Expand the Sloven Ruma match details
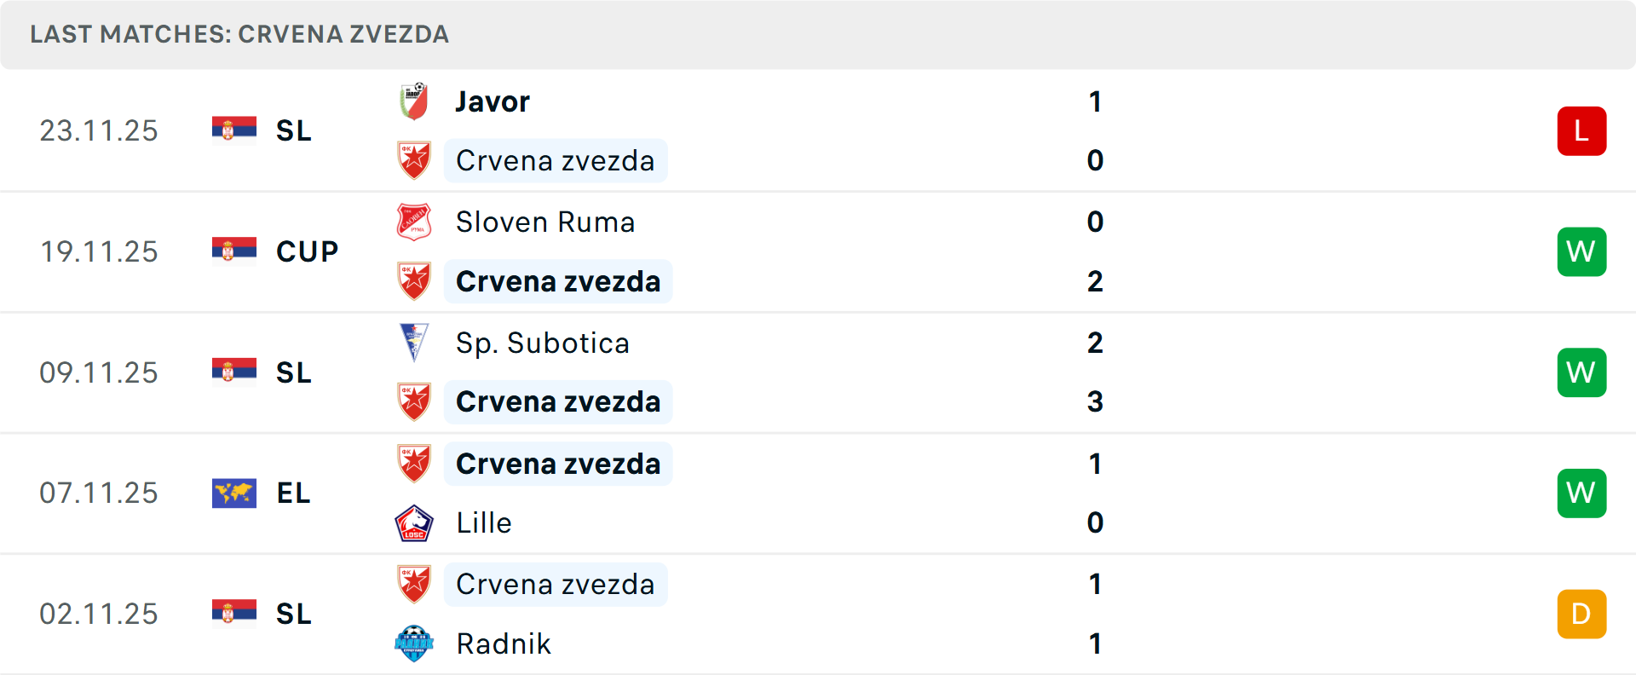Viewport: 1636px width, 675px height. click(937, 251)
